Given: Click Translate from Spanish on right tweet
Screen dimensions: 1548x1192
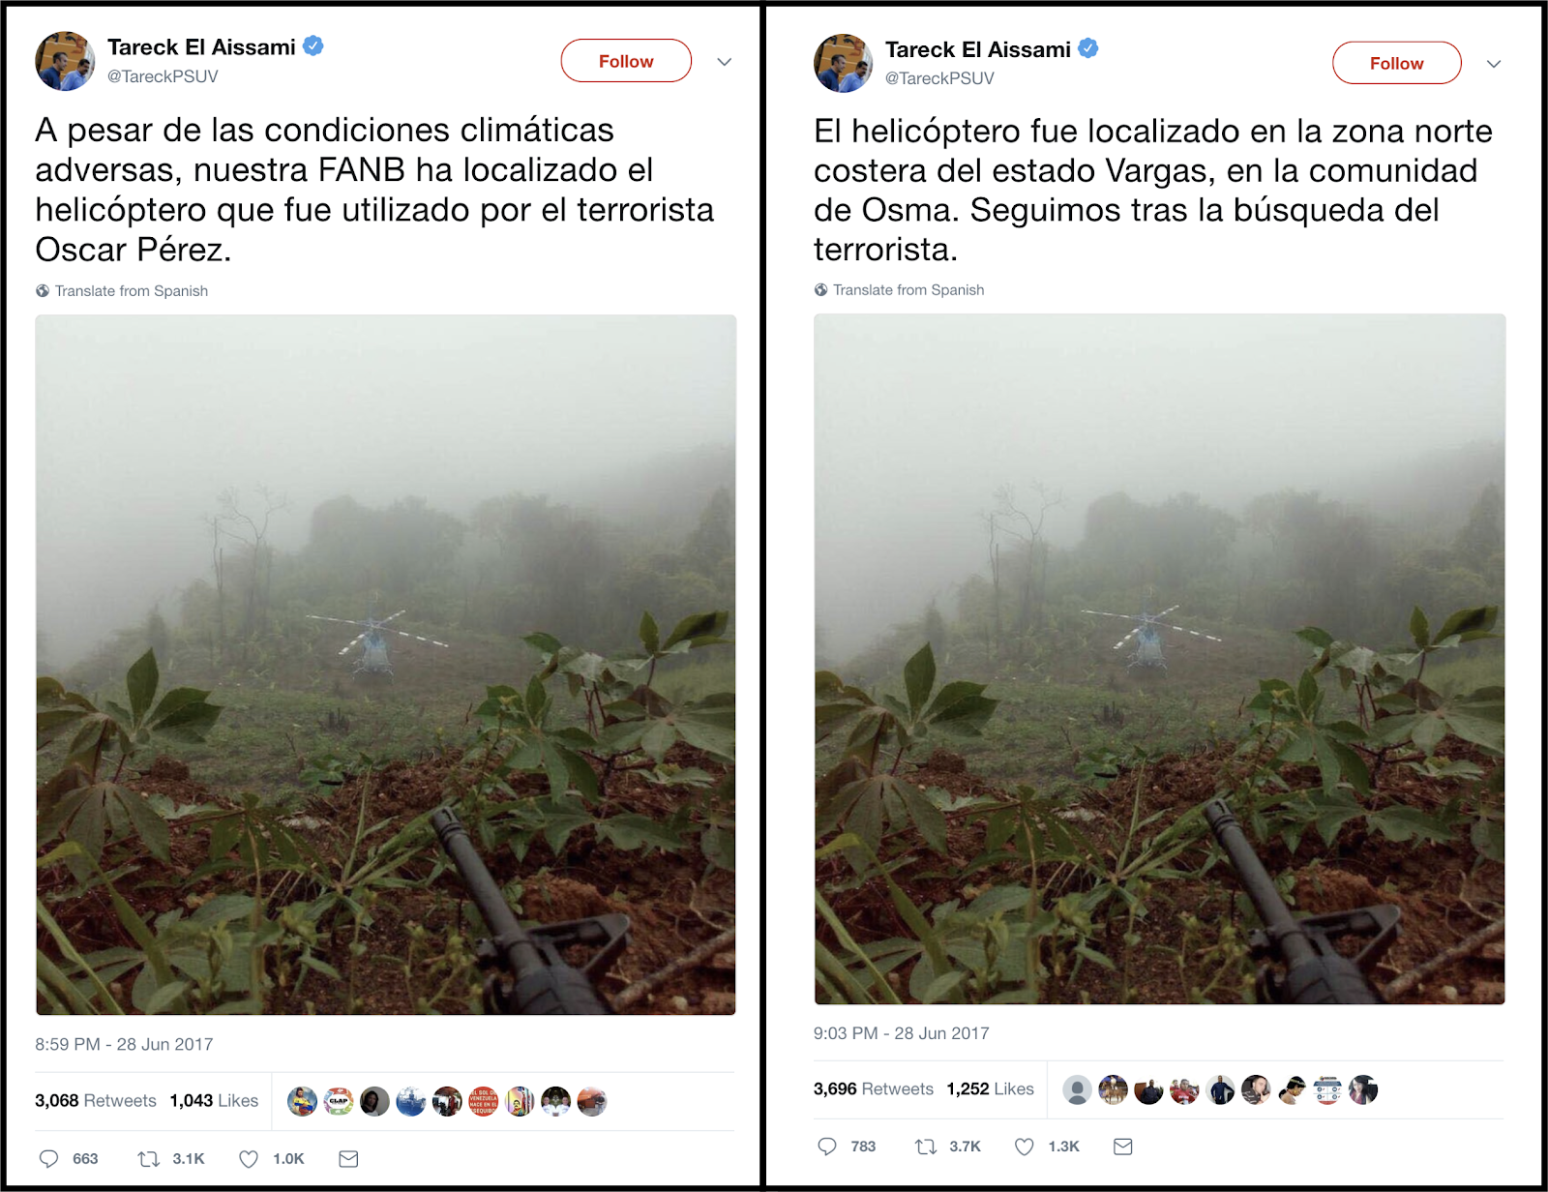Looking at the screenshot, I should tap(900, 290).
